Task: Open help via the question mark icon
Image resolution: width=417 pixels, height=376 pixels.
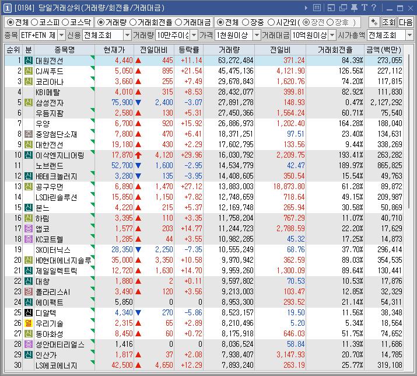Action: pos(374,8)
